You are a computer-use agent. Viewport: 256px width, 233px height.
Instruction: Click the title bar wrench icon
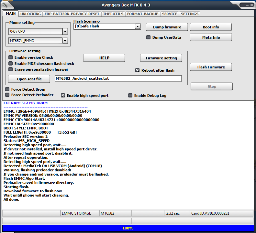(x=5, y=5)
